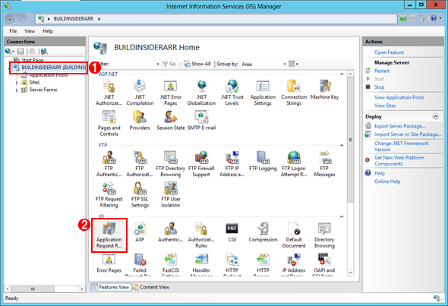Open the FTP Authorization Rules feature

coord(140,164)
